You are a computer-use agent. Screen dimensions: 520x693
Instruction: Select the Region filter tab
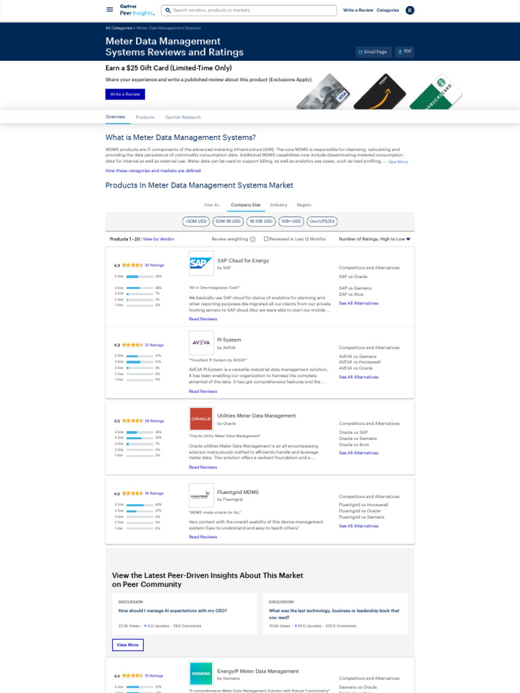pos(304,205)
